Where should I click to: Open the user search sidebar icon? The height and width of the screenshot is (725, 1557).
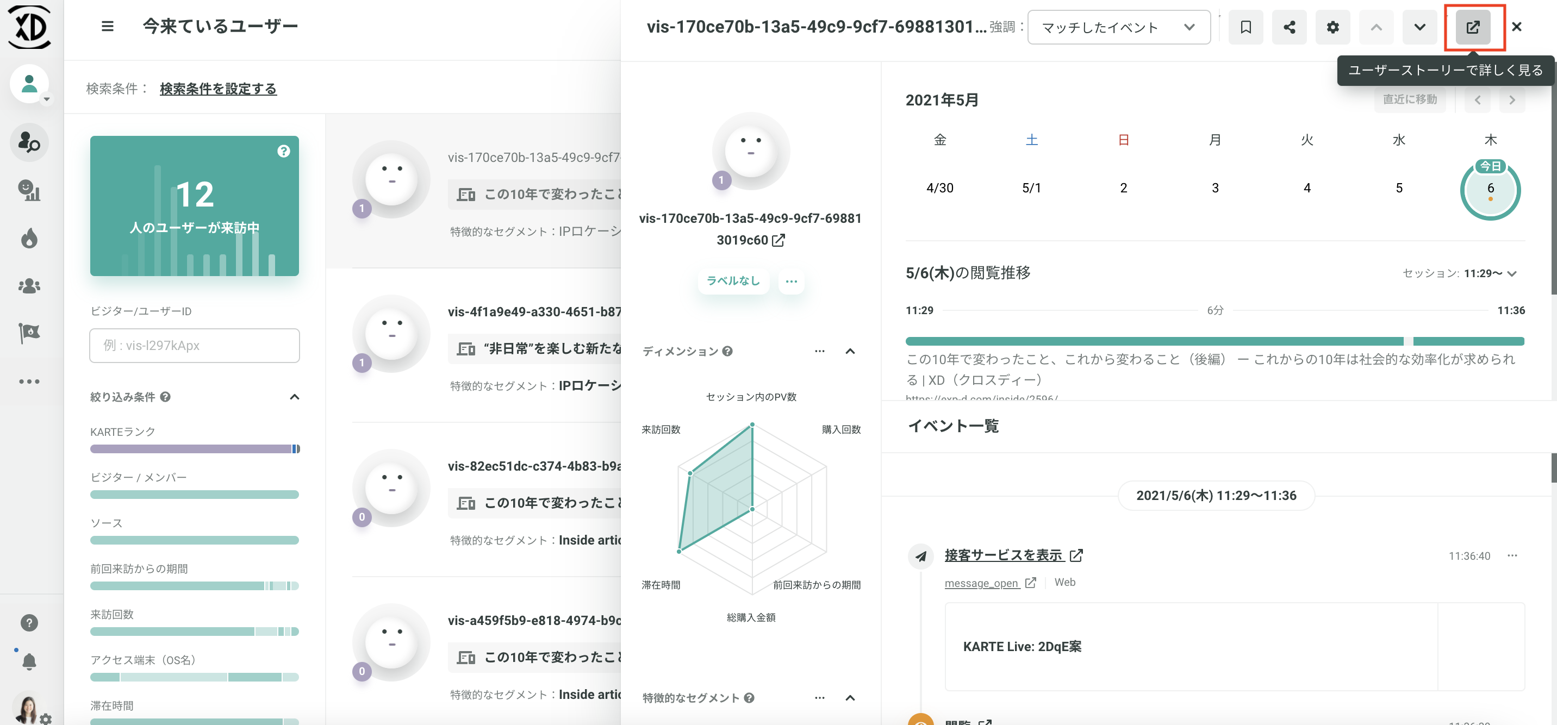point(29,142)
